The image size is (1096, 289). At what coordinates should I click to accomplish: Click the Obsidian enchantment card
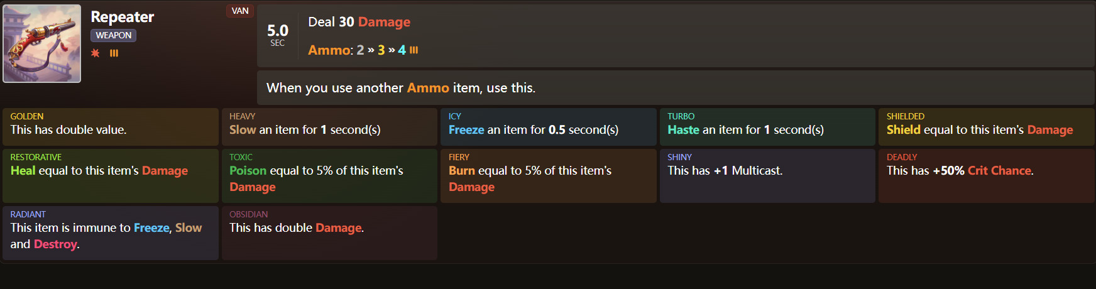[x=329, y=233]
